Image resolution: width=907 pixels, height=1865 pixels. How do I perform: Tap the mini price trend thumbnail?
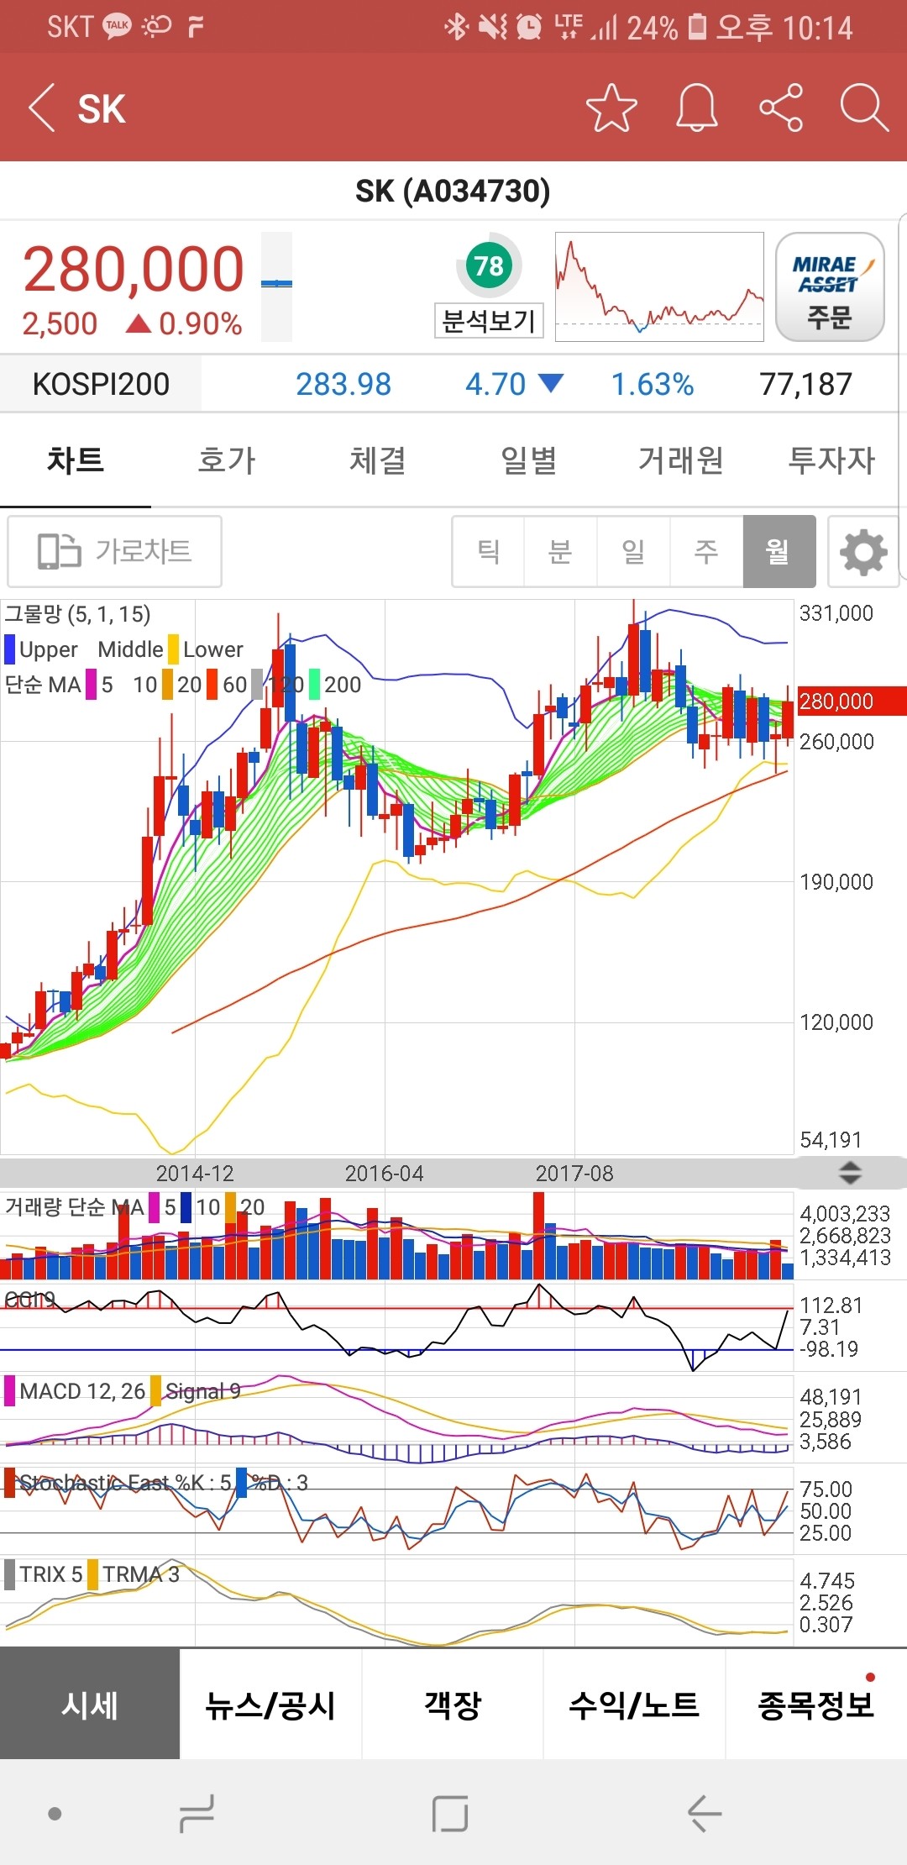click(x=659, y=287)
